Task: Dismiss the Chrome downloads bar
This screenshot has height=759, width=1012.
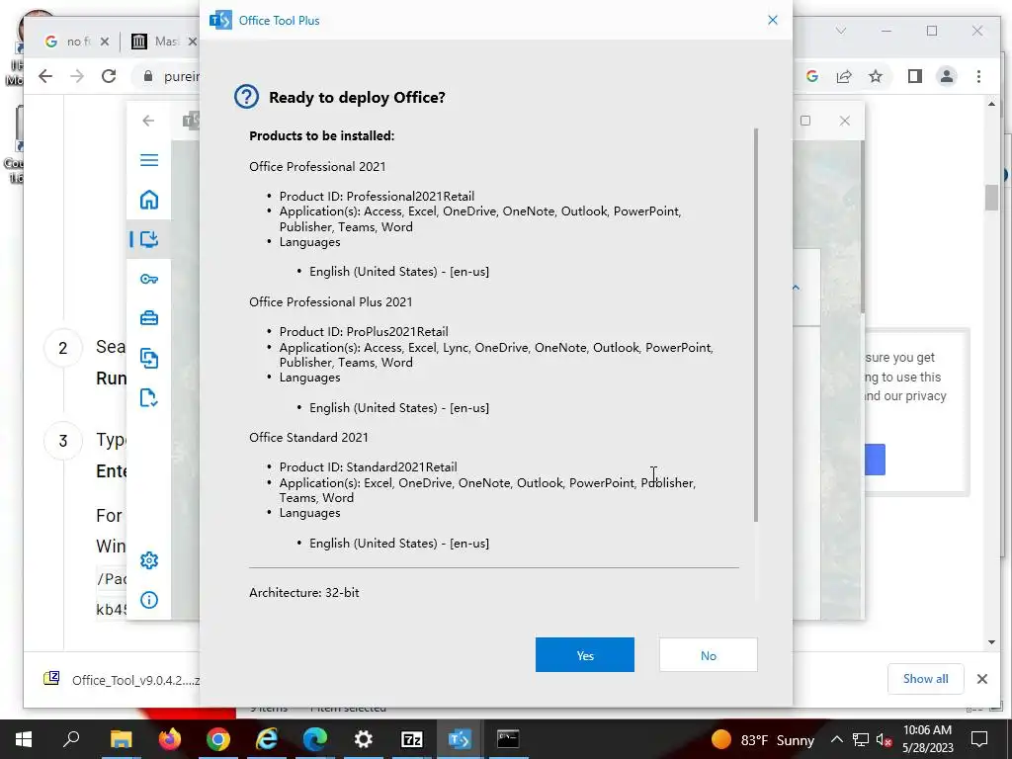Action: (x=981, y=678)
